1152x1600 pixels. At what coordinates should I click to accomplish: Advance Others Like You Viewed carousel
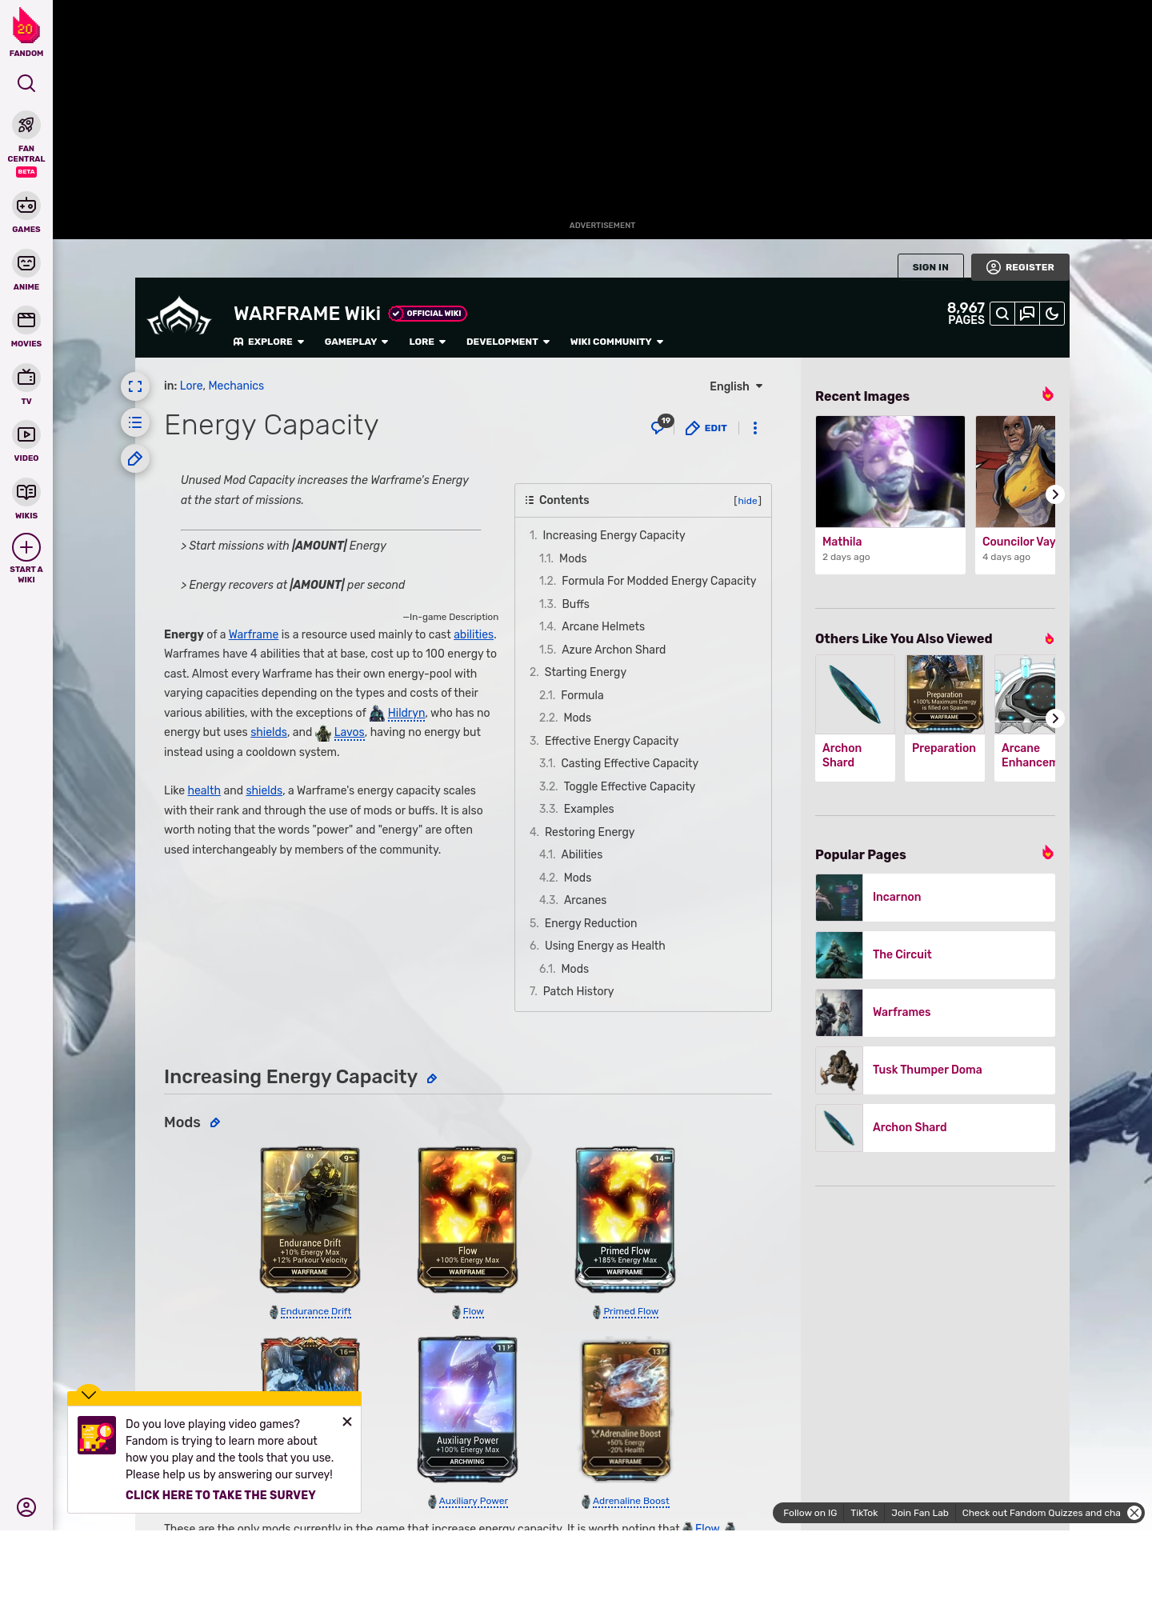coord(1055,718)
